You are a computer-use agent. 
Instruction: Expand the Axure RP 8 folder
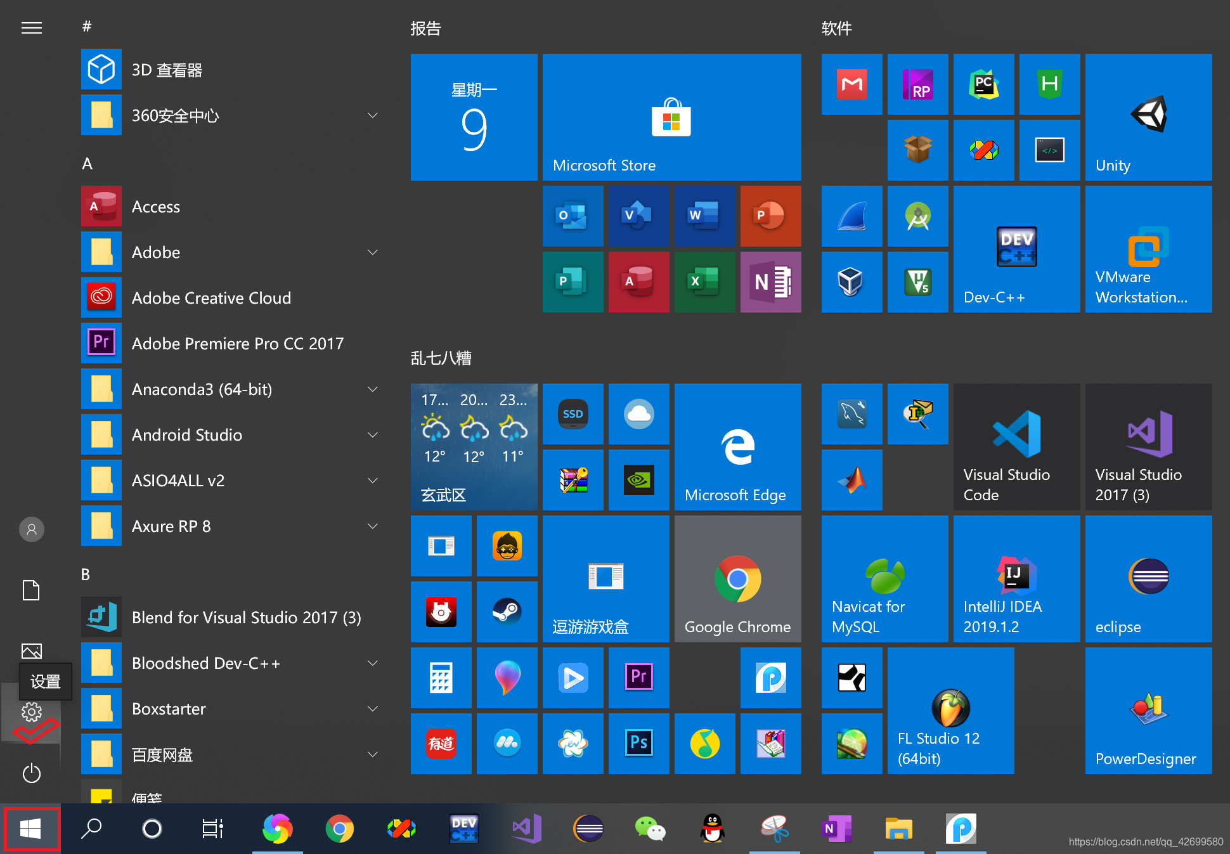pos(233,526)
